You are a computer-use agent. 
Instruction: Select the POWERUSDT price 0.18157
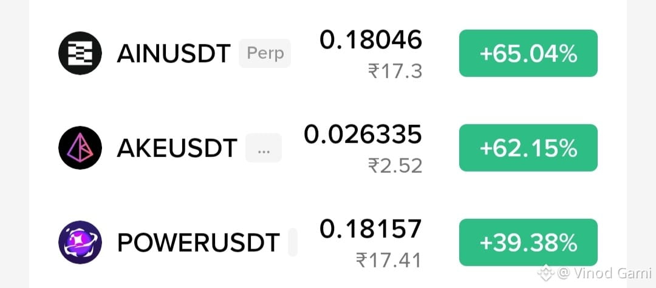coord(371,230)
